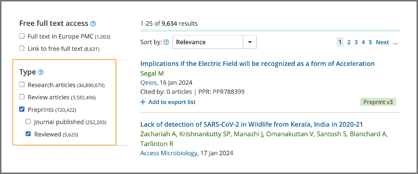Image resolution: width=418 pixels, height=174 pixels.
Task: Check the Review articles filter
Action: tap(22, 97)
